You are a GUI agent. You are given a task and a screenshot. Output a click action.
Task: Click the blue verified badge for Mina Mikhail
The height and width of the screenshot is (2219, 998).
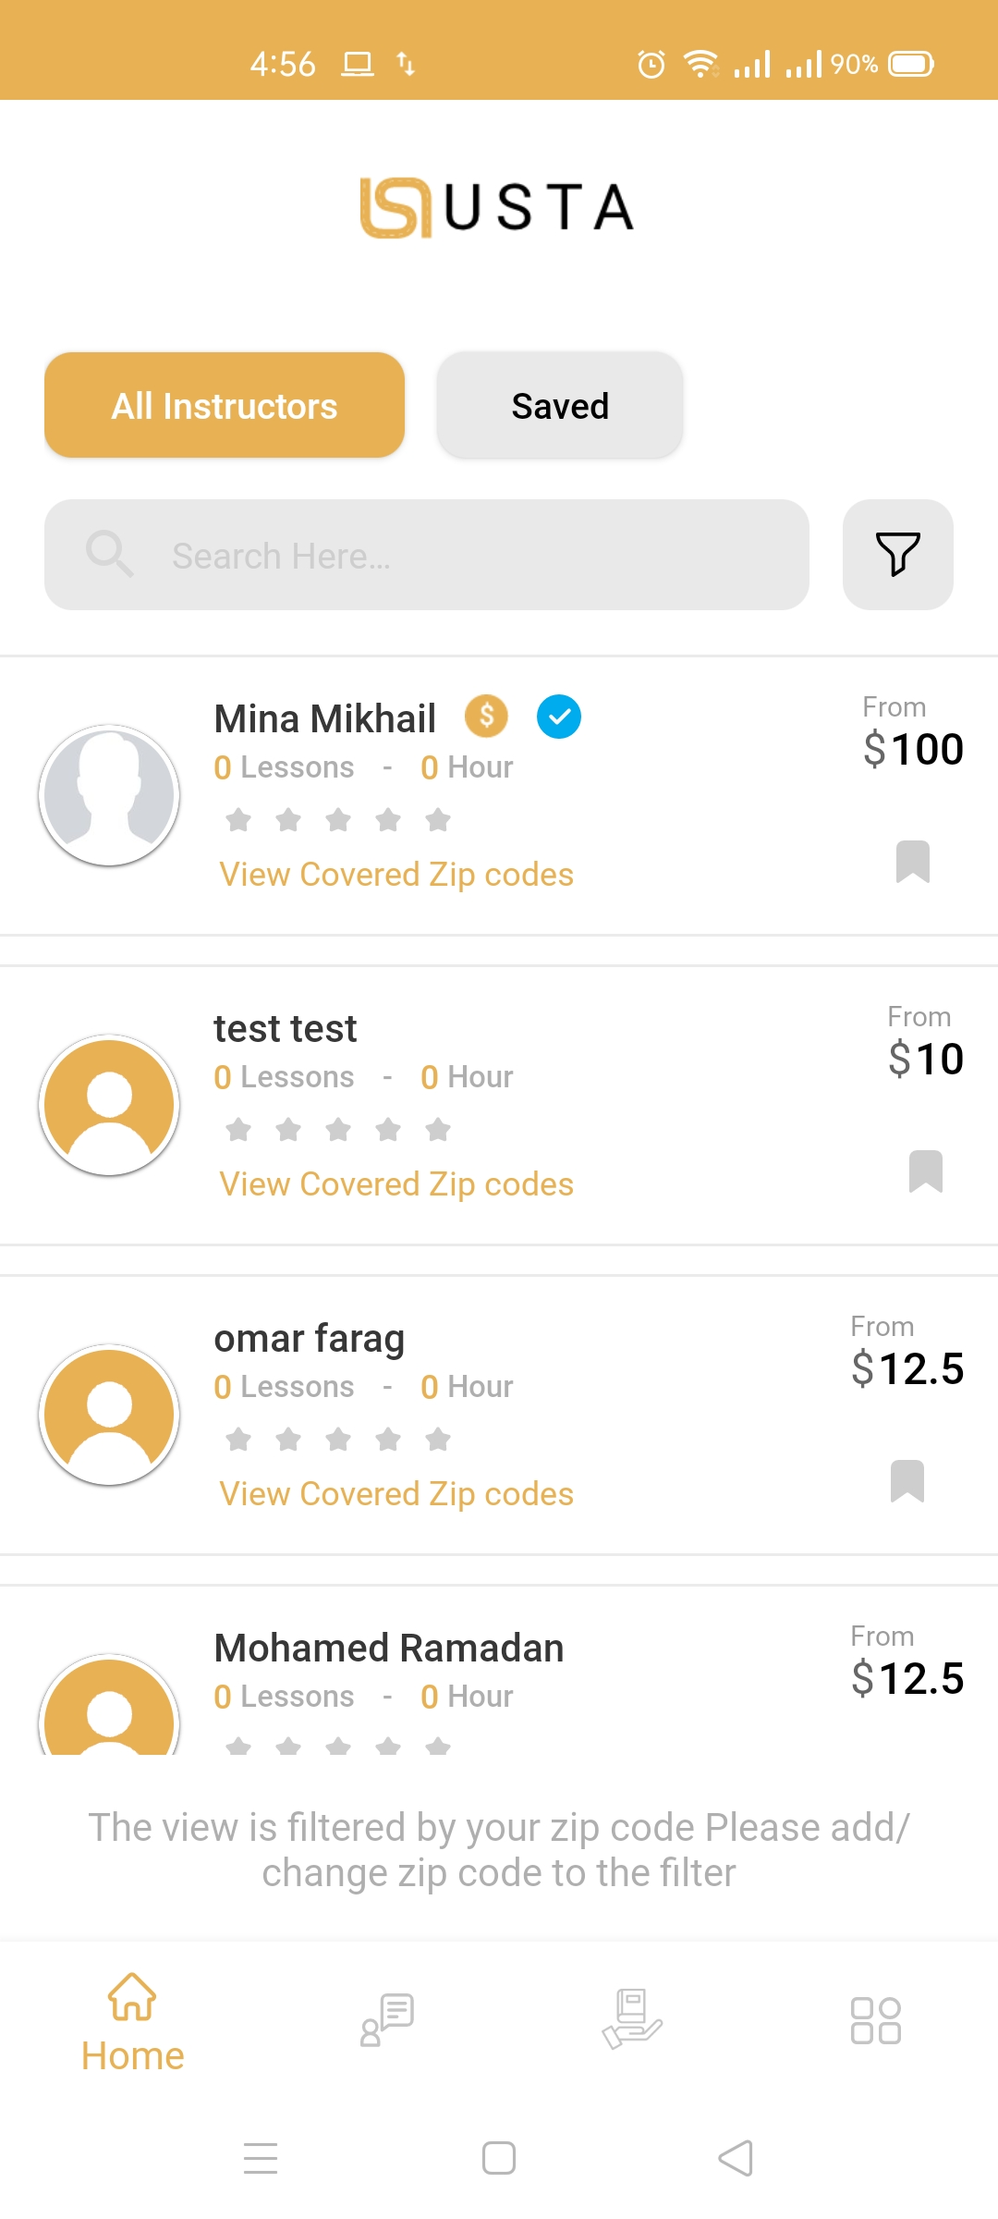click(x=559, y=717)
